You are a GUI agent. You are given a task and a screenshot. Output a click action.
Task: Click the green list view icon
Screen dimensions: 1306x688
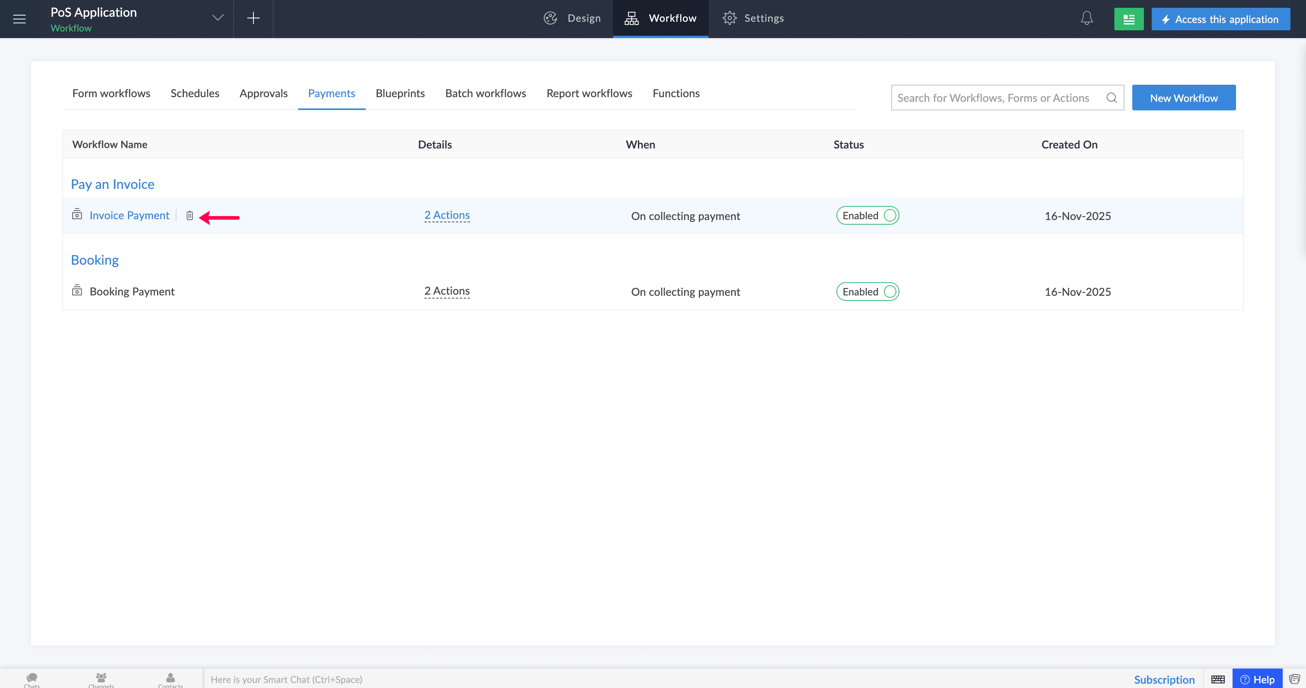[1128, 19]
